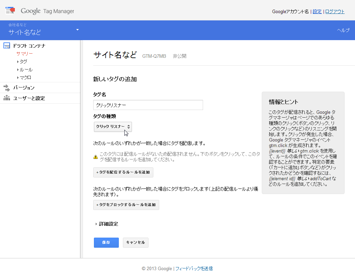The height and width of the screenshot is (275, 355).
Task: Click the タグを配信するルールを追加 button
Action: click(123, 172)
